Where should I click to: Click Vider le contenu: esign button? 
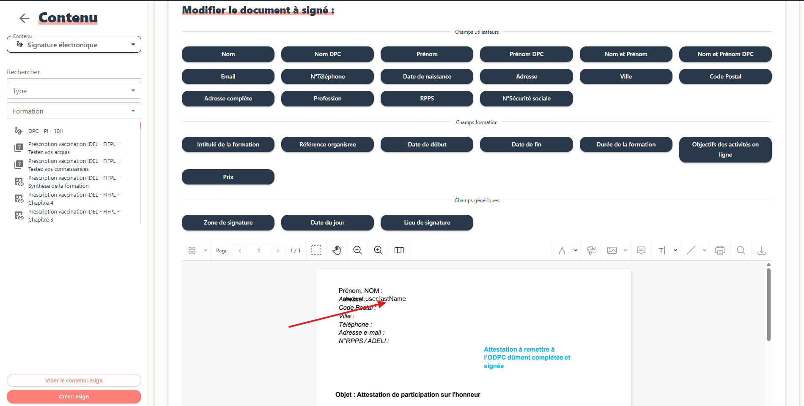coord(74,380)
